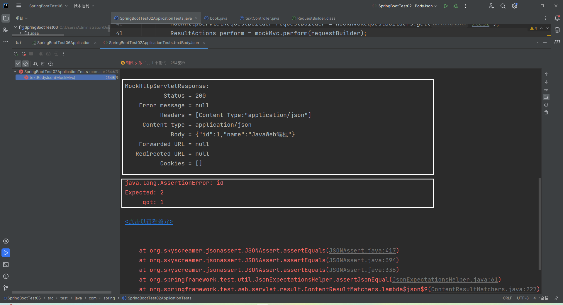The width and height of the screenshot is (563, 305).
Task: Show more tool windows ellipsis
Action: coord(6,42)
